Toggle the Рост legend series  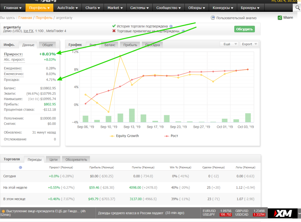(x=171, y=136)
